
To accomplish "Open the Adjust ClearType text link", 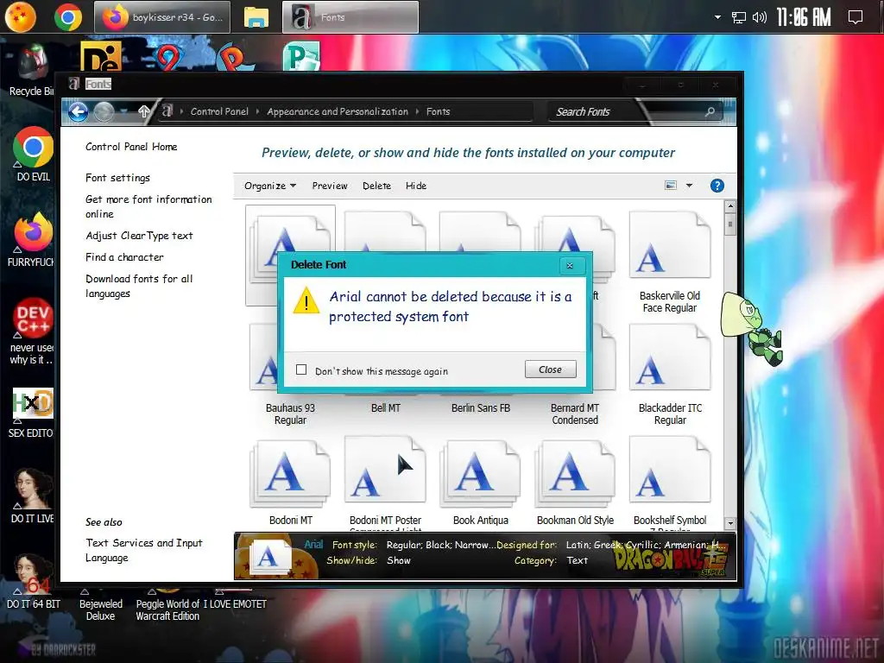I will click(x=139, y=236).
